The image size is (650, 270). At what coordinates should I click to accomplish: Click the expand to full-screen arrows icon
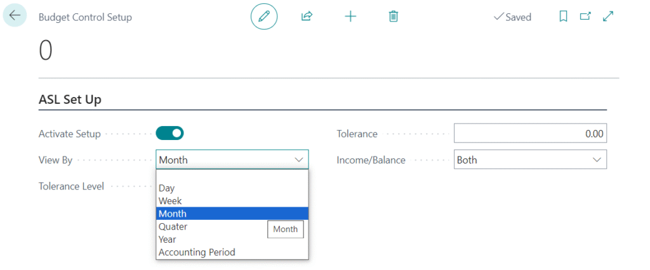pyautogui.click(x=608, y=17)
